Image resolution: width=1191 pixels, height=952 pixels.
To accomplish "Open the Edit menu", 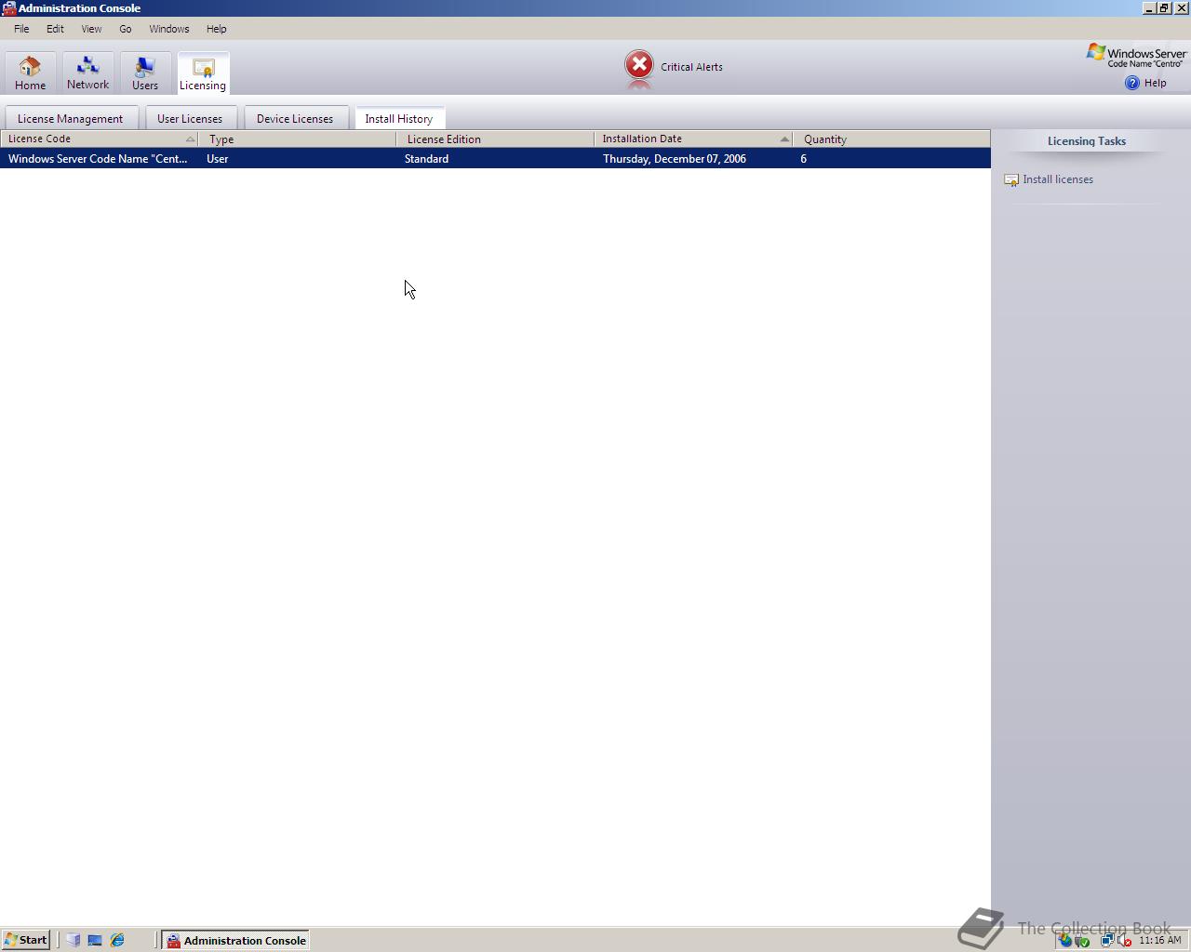I will (55, 29).
